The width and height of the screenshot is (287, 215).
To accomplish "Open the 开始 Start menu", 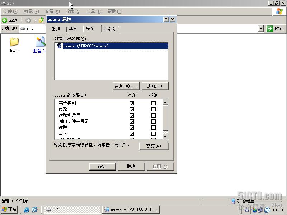I will (9, 209).
